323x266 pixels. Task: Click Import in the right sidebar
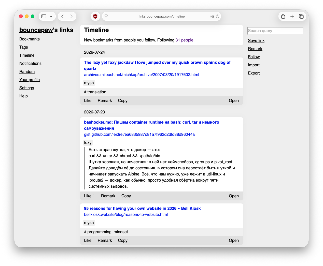point(254,65)
